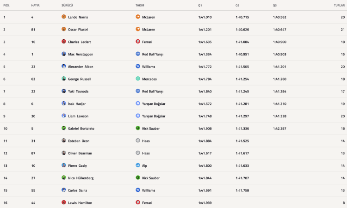The width and height of the screenshot is (347, 208).
Task: Open Yuki Tsunoda driver name link
Action: 78,92
